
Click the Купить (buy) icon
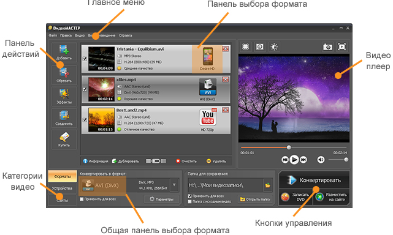click(64, 140)
